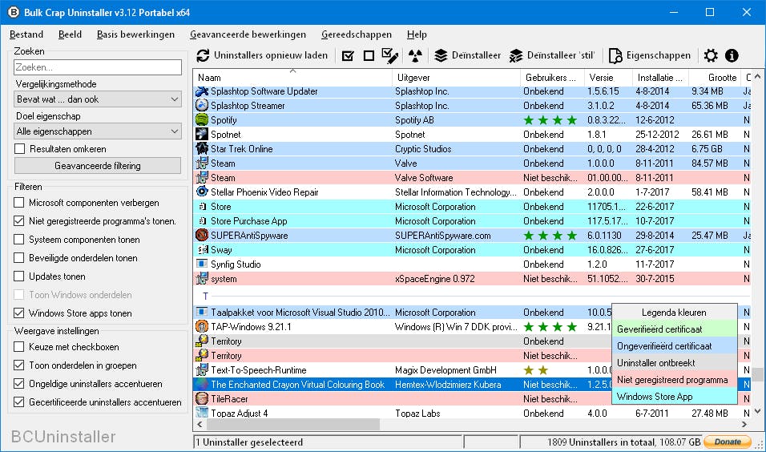Open the Gereedschappen menu
This screenshot has height=452, width=766.
(x=357, y=34)
